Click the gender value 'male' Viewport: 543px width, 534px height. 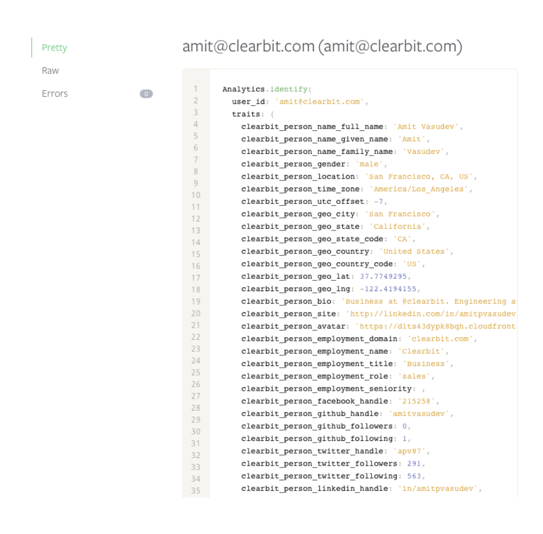coord(369,164)
